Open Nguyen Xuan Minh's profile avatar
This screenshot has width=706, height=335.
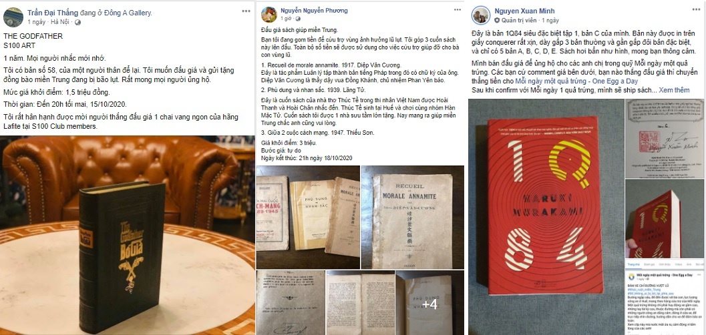click(481, 15)
